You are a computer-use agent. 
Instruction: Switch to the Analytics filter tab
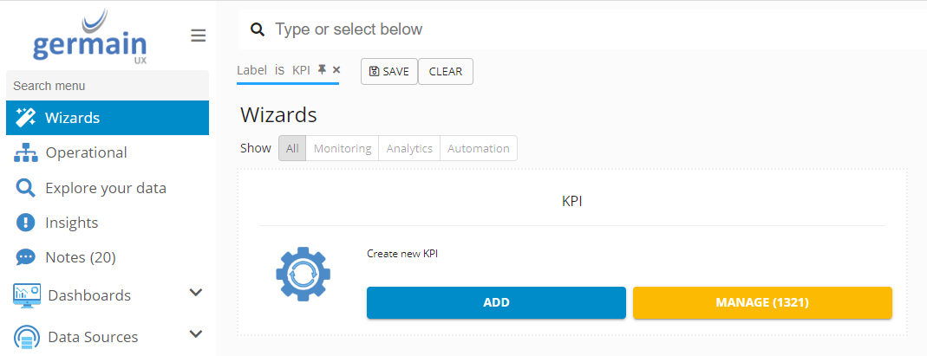409,148
